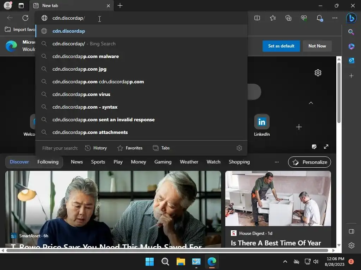The image size is (361, 270).
Task: Open sidebar settings gear
Action: click(x=351, y=245)
